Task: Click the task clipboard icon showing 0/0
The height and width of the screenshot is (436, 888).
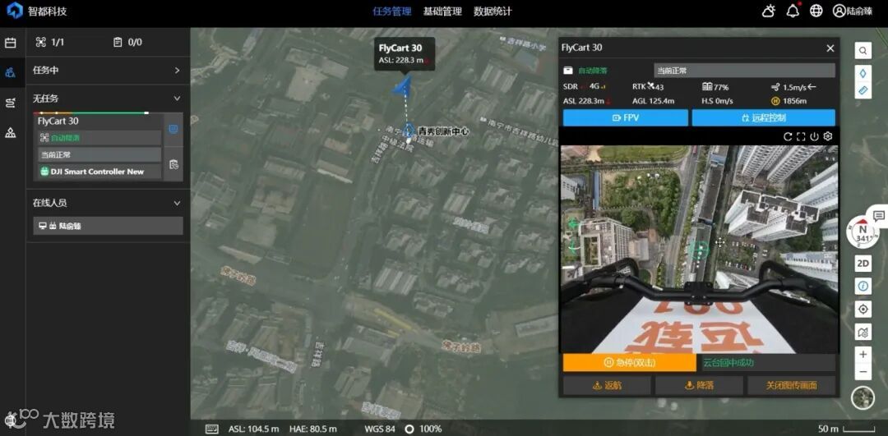Action: tap(118, 42)
